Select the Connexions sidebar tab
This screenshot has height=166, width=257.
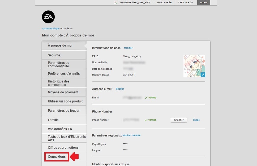tap(57, 157)
